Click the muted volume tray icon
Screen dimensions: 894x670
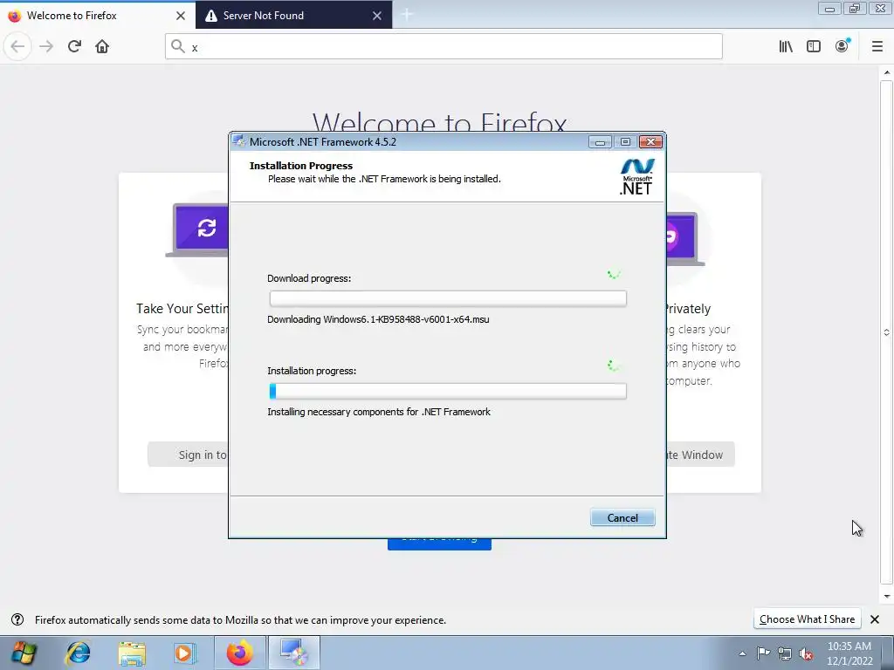(806, 653)
